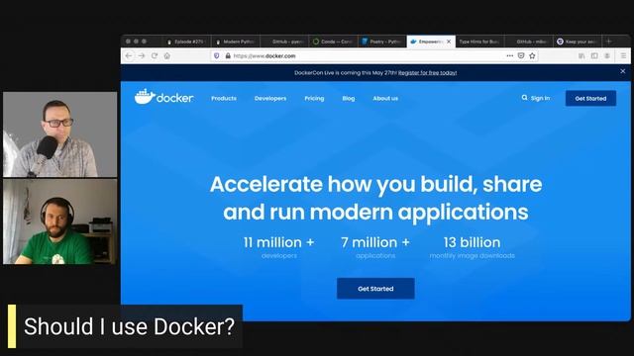The width and height of the screenshot is (634, 356).
Task: Switch to the GitHub pyenv tab
Action: pos(284,42)
